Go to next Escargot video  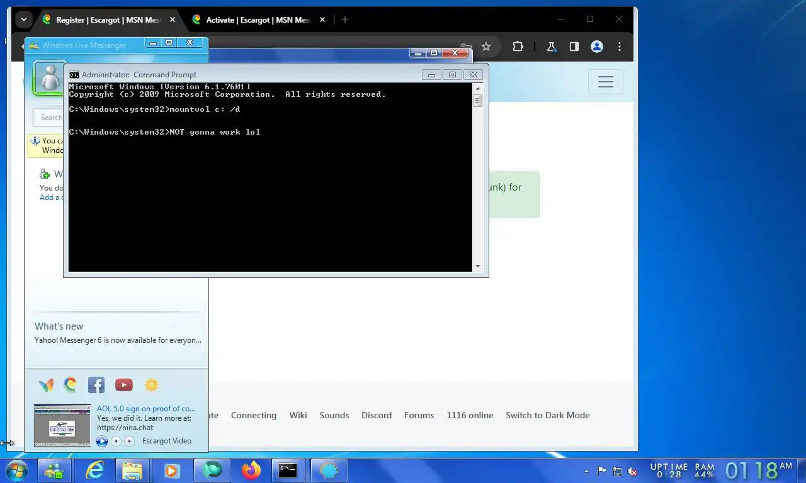pyautogui.click(x=130, y=441)
